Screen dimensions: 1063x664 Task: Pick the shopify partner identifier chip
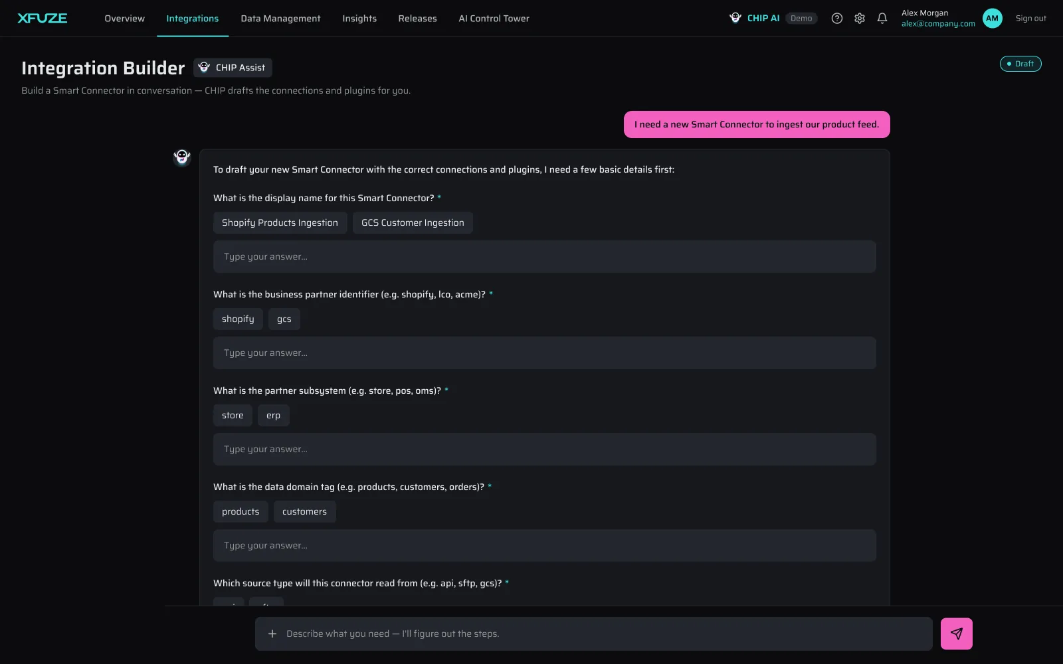[x=238, y=319]
